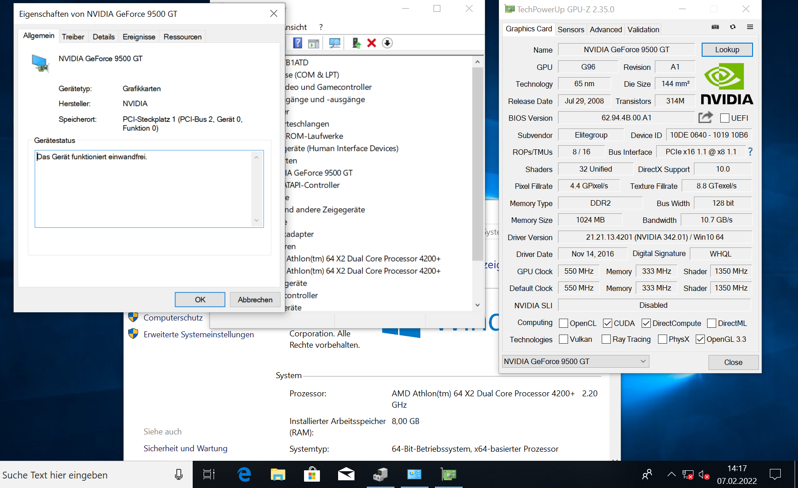This screenshot has height=488, width=798.
Task: Open the taskbar clock and date
Action: click(737, 475)
